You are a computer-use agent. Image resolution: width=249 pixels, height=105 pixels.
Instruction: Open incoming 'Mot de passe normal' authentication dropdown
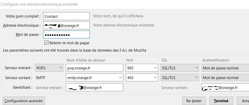(225, 68)
